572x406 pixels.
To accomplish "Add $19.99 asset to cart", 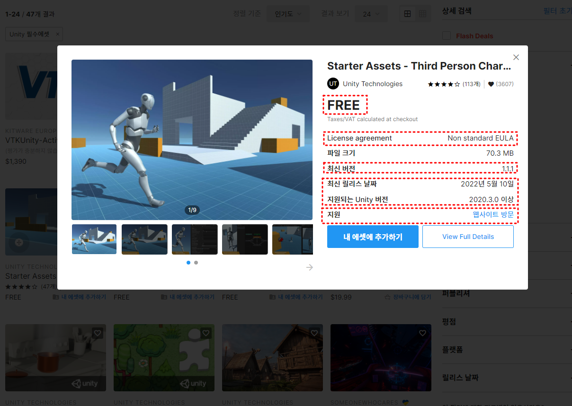I will [409, 297].
